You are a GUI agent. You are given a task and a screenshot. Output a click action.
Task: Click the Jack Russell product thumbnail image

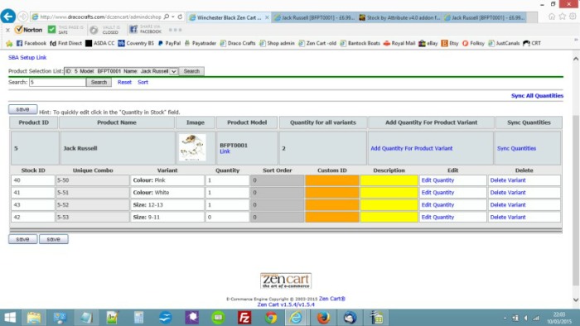[192, 147]
